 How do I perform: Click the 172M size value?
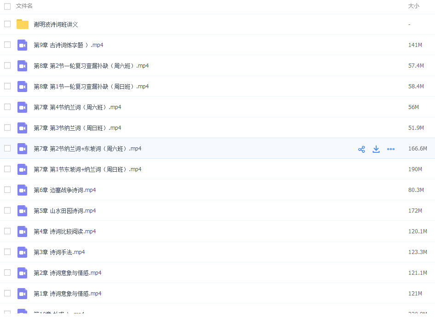pyautogui.click(x=415, y=211)
